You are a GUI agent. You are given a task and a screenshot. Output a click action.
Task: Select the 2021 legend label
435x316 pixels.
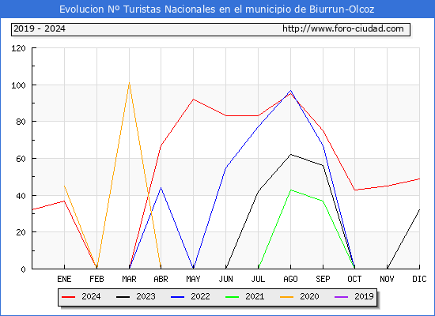click(255, 296)
